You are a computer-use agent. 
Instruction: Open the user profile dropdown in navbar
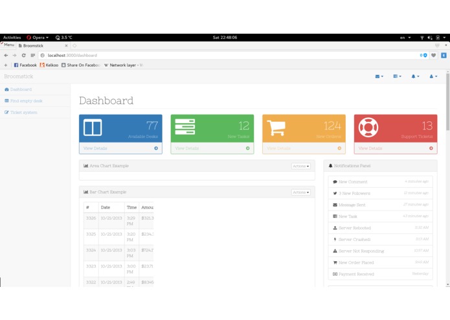pyautogui.click(x=433, y=76)
